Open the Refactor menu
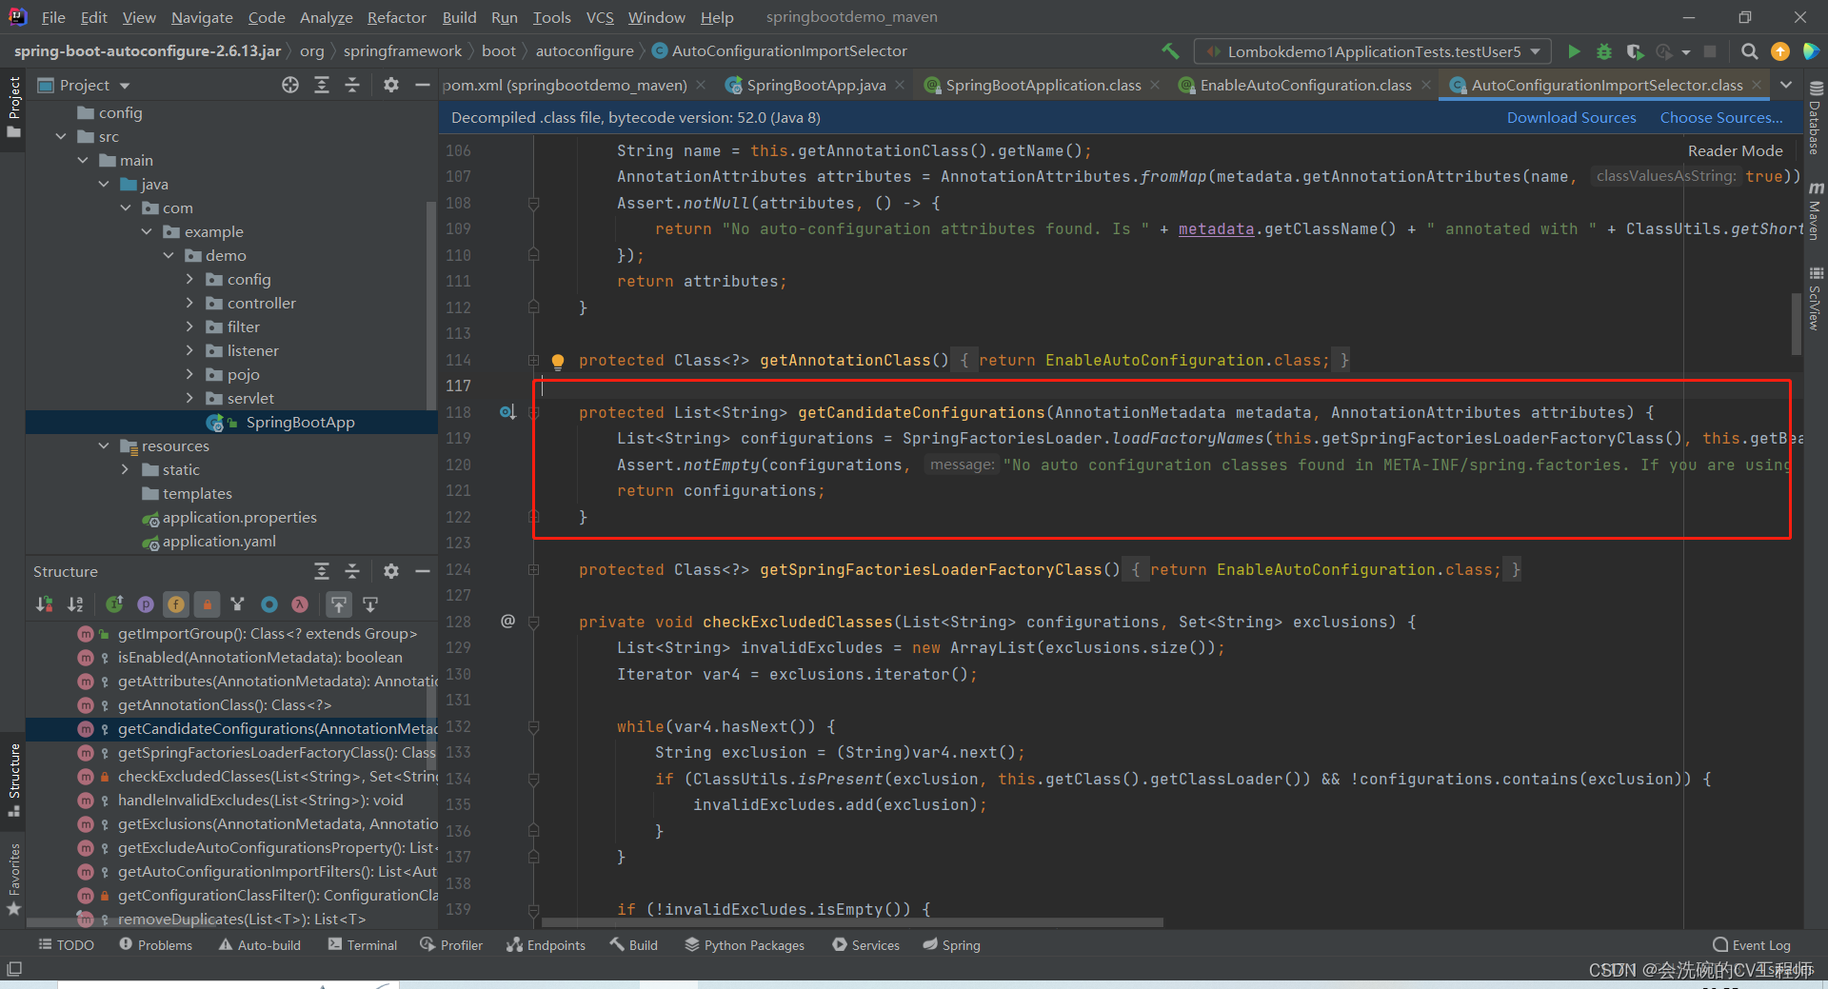 pos(396,17)
